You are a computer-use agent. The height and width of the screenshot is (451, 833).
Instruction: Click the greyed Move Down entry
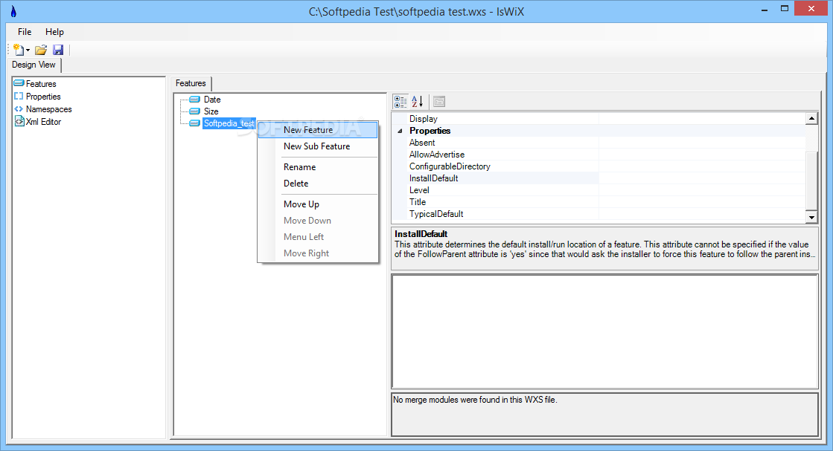tap(318, 221)
